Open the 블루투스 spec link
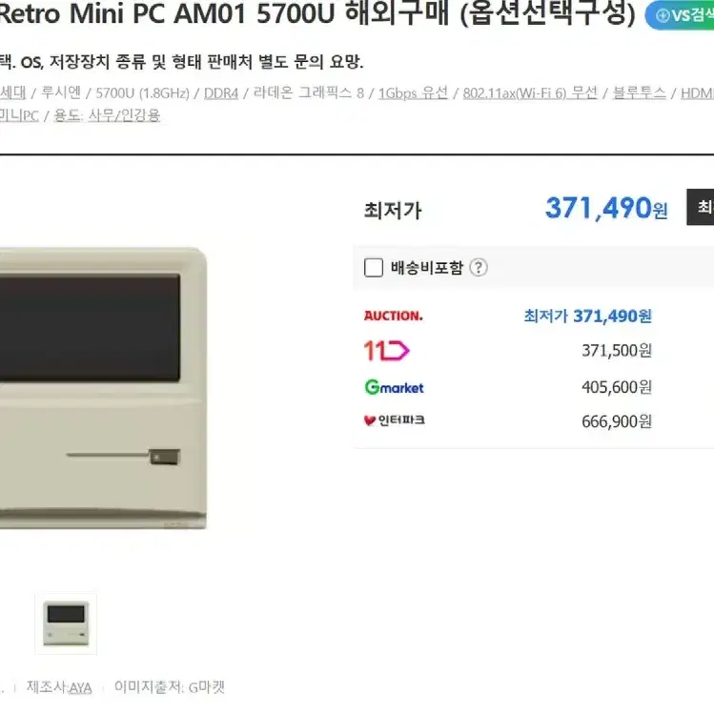This screenshot has height=714, width=714. tap(640, 93)
